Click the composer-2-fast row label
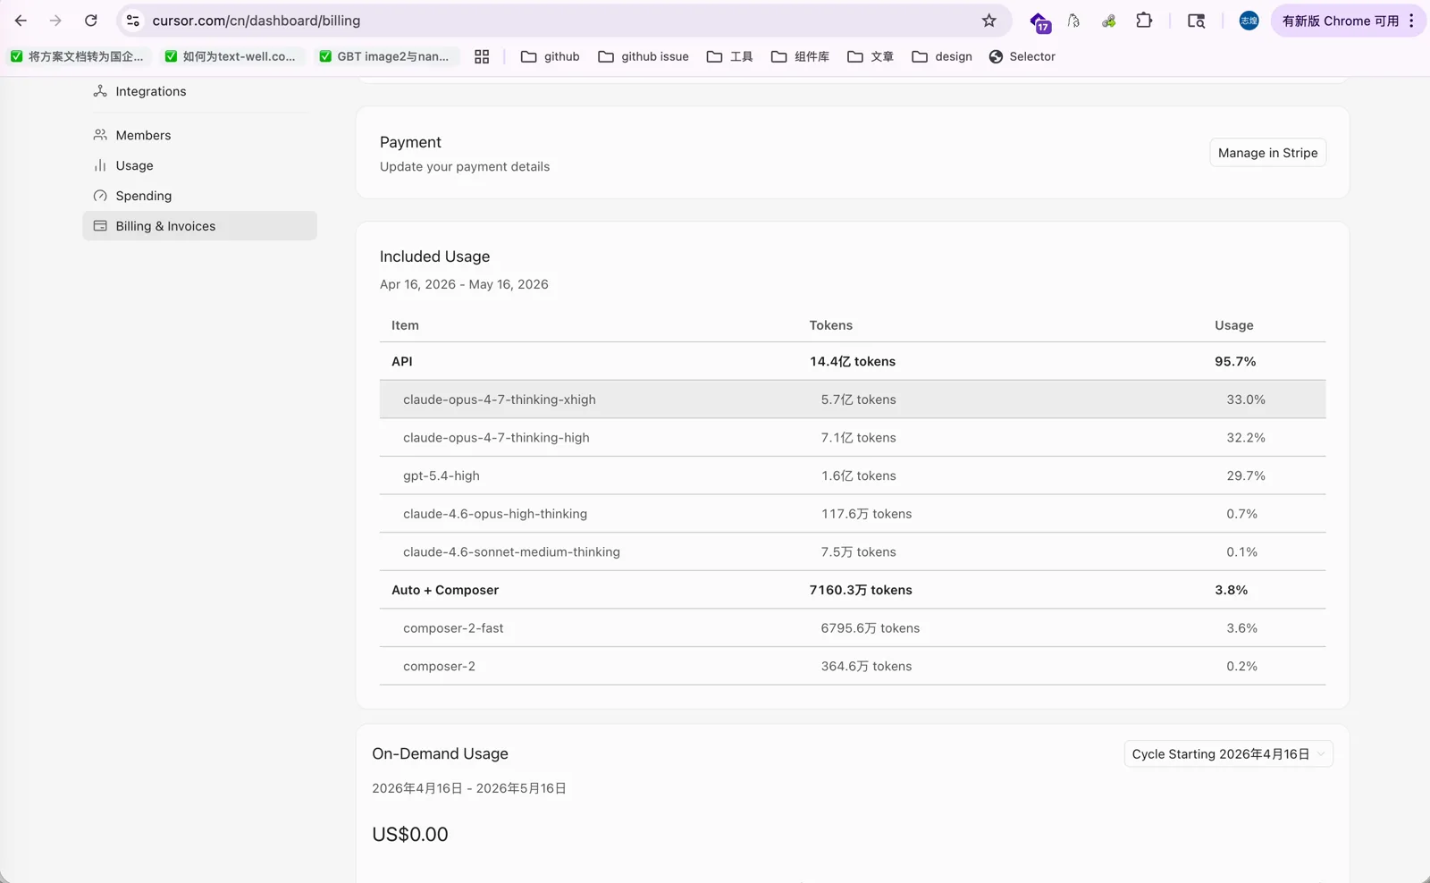This screenshot has width=1430, height=883. pyautogui.click(x=453, y=628)
